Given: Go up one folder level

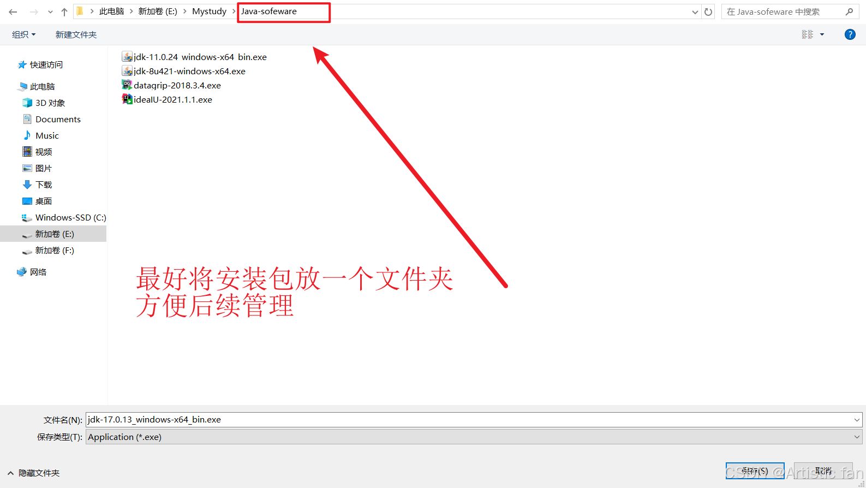Looking at the screenshot, I should coord(64,11).
